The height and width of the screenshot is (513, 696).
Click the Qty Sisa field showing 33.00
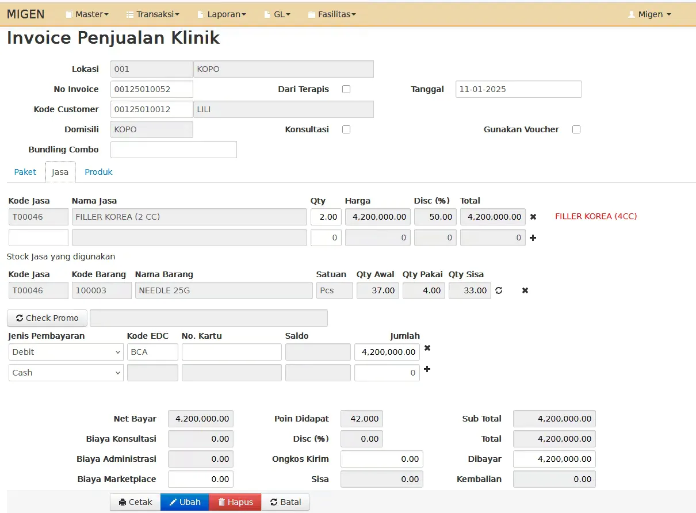point(470,290)
